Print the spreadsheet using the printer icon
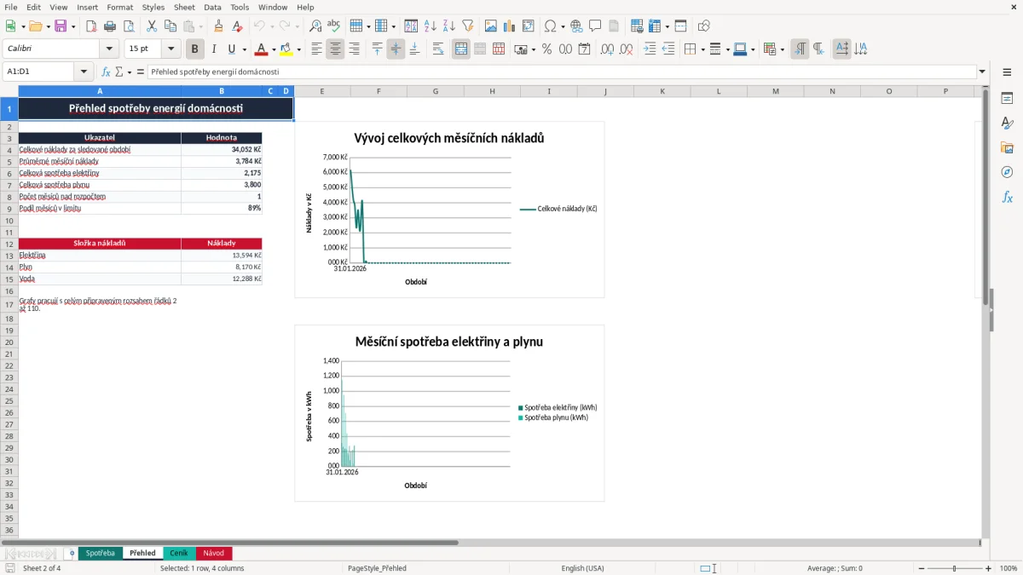The width and height of the screenshot is (1023, 575). pos(110,26)
